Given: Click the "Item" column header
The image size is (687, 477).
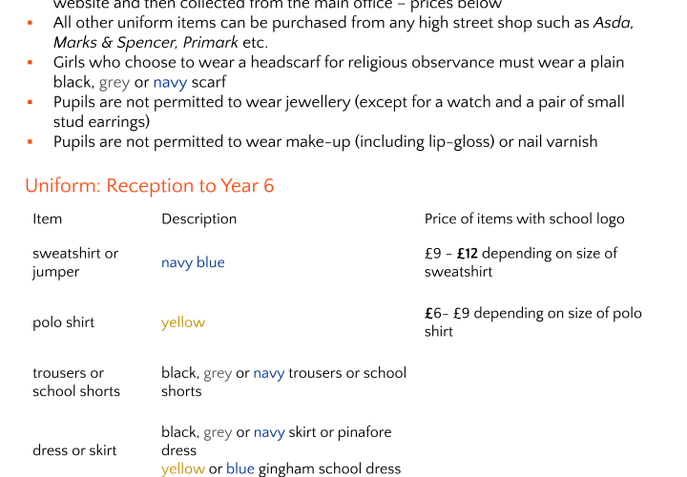Looking at the screenshot, I should click(x=47, y=219).
